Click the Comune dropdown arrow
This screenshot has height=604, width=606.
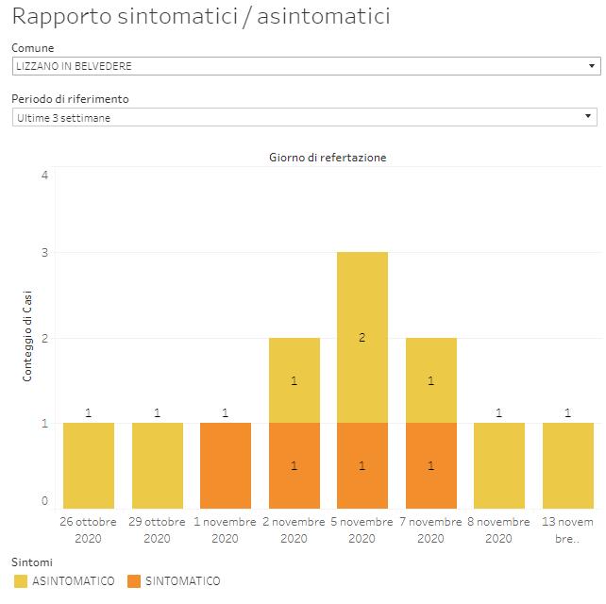coord(591,66)
